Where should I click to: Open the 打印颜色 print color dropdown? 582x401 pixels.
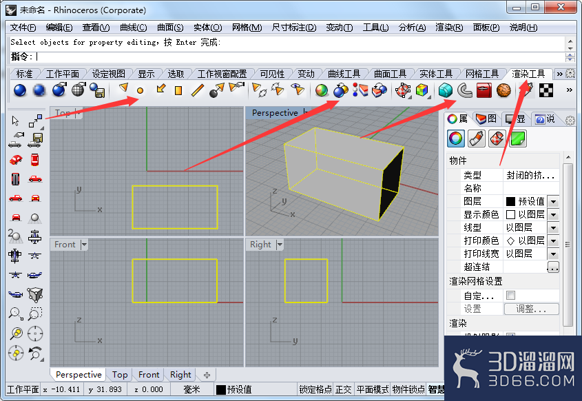pyautogui.click(x=553, y=241)
